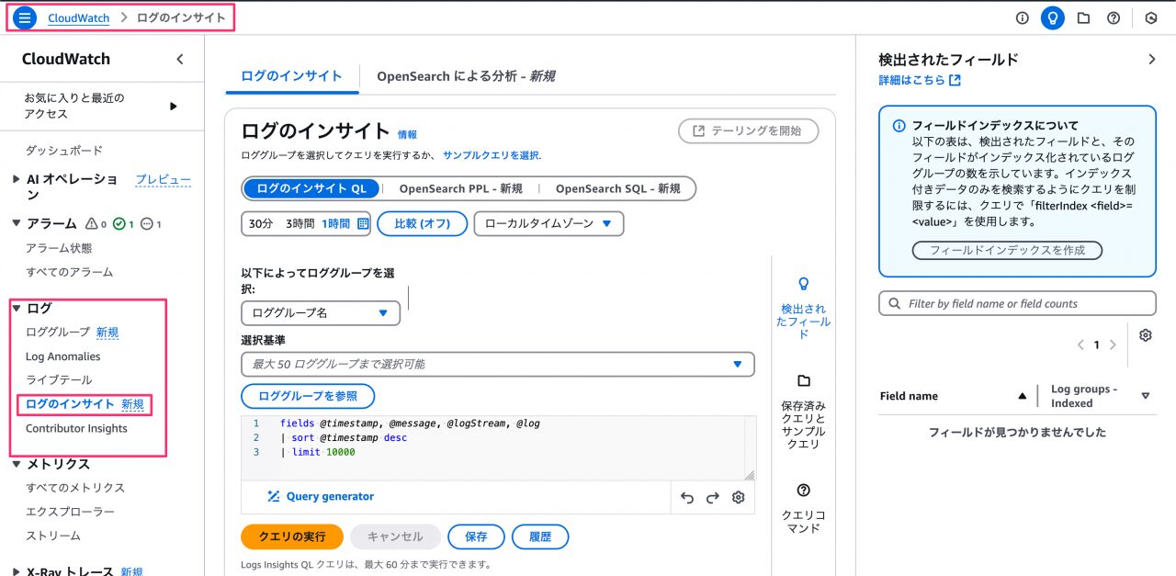Run the query with クエリの実行
This screenshot has width=1176, height=576.
click(x=292, y=537)
